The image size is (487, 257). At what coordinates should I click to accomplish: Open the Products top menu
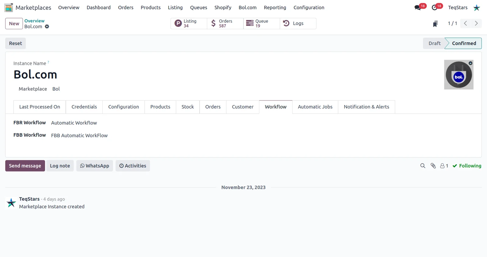tap(151, 8)
